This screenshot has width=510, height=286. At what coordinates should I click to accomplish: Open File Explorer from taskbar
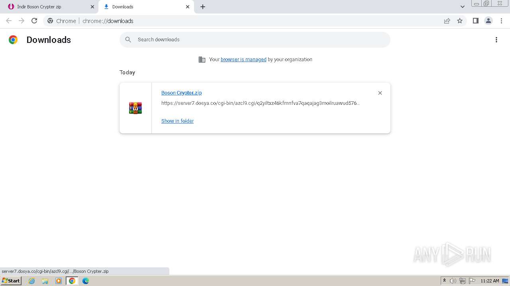[45, 281]
